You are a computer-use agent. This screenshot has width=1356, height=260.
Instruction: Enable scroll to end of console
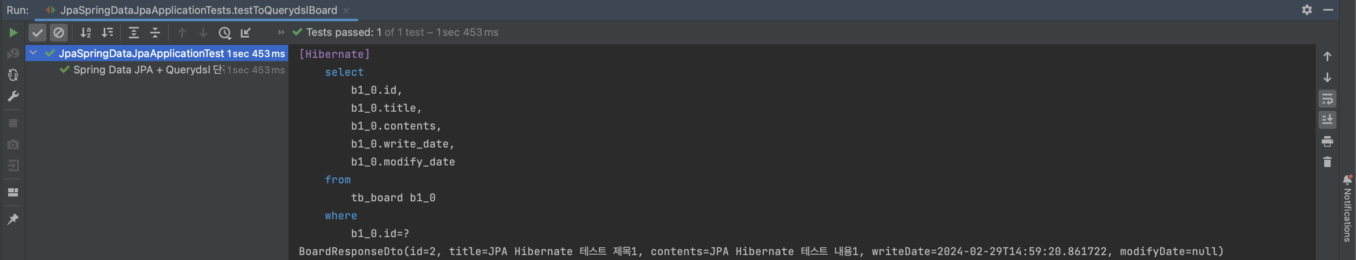point(1327,120)
